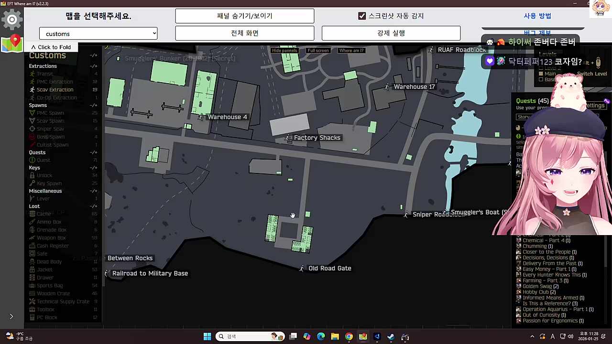The height and width of the screenshot is (344, 612).
Task: Toggle the Scav Extraction running-man icon
Action: click(x=32, y=90)
